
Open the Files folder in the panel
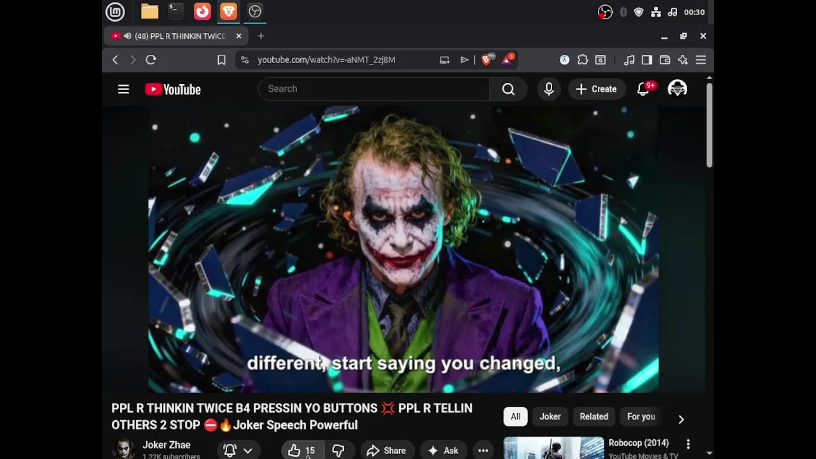(150, 11)
